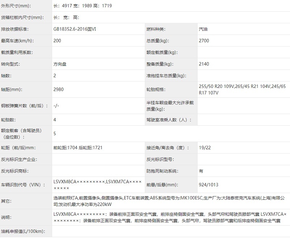Click the 车辆识别代号(VIN) label
290x243 pixels.
tap(23, 185)
